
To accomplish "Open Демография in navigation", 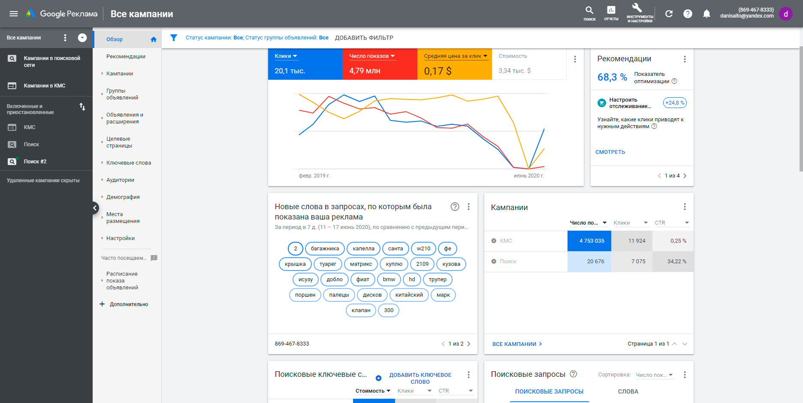I will point(123,197).
